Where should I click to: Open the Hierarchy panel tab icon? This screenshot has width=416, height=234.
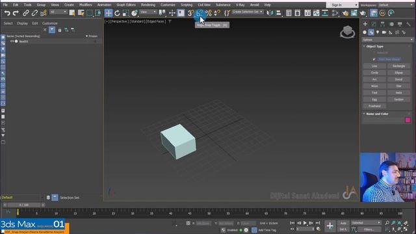coord(382,24)
